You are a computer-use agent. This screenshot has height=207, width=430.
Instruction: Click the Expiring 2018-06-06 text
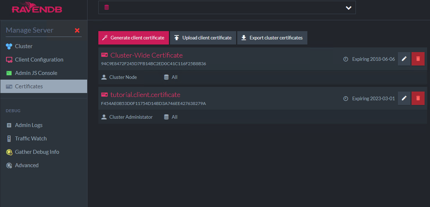[x=374, y=59]
